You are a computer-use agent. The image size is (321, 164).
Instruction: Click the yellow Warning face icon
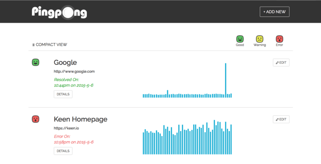[260, 39]
